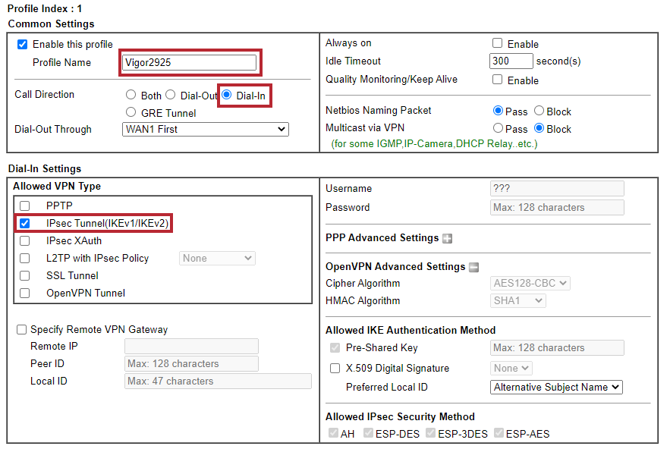Enable Specify Remote VPN Gateway checkbox
This screenshot has height=449, width=670.
click(x=21, y=329)
